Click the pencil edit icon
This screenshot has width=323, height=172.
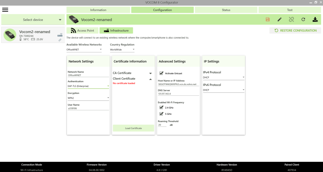pos(279,19)
